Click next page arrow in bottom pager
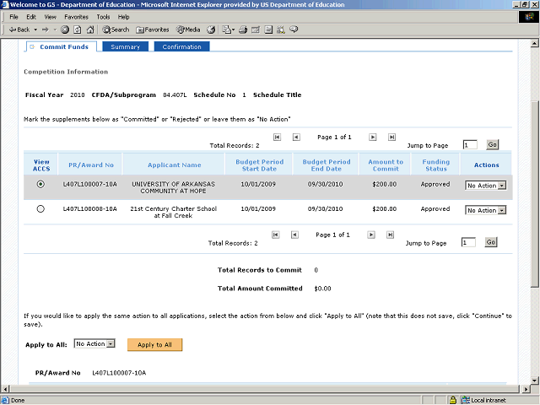The height and width of the screenshot is (405, 540). [x=372, y=235]
